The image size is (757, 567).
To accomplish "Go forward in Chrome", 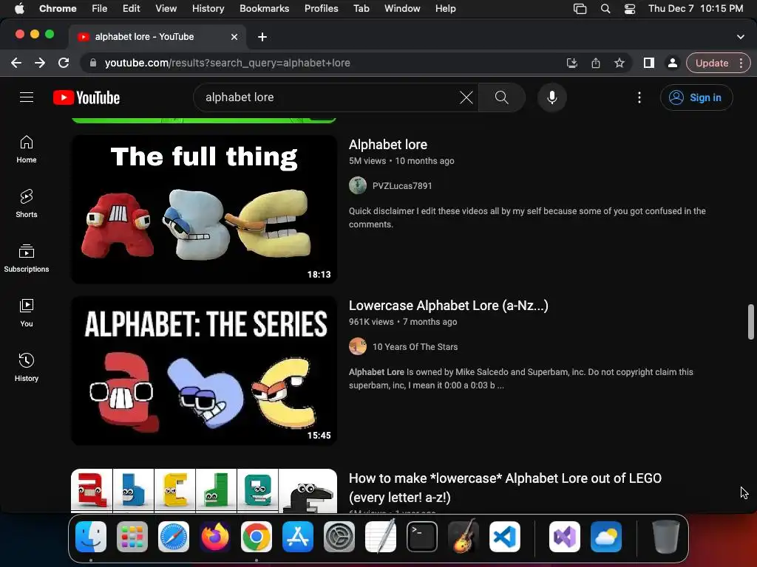I will pos(40,63).
